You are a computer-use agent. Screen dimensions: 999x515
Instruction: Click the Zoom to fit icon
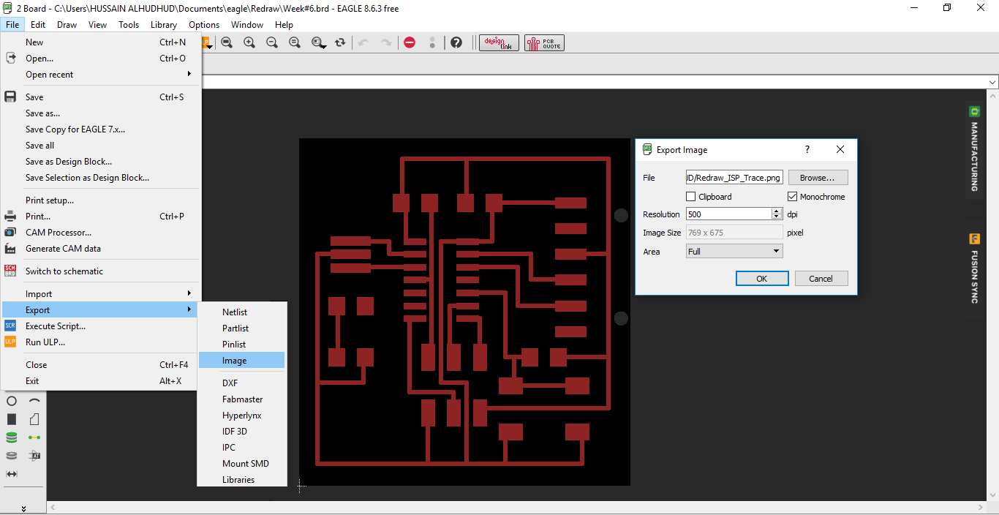pyautogui.click(x=227, y=42)
